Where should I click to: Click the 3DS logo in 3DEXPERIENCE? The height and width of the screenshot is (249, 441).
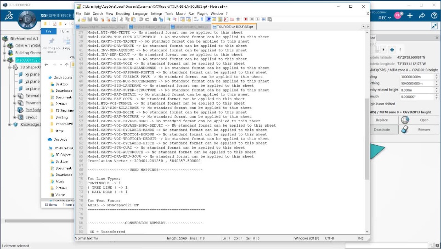pos(9,16)
